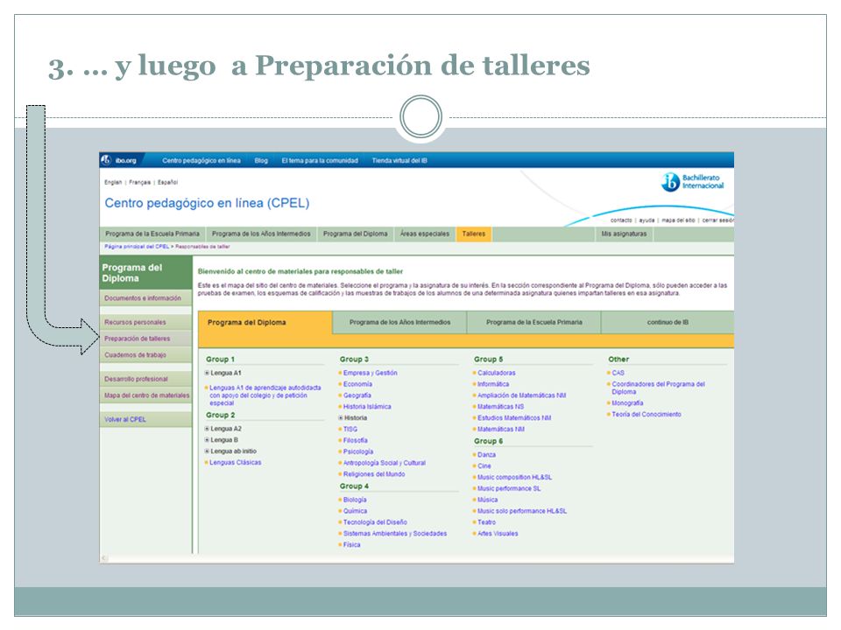Image resolution: width=841 pixels, height=630 pixels.
Task: Open the Informática link
Action: 493,384
